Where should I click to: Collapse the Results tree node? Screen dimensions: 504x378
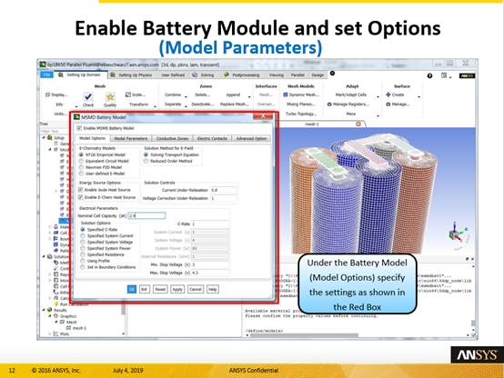coord(44,310)
